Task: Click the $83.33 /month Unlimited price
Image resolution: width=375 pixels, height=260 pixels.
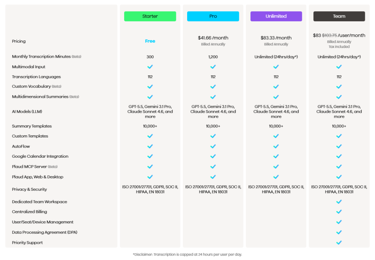Action: click(276, 38)
